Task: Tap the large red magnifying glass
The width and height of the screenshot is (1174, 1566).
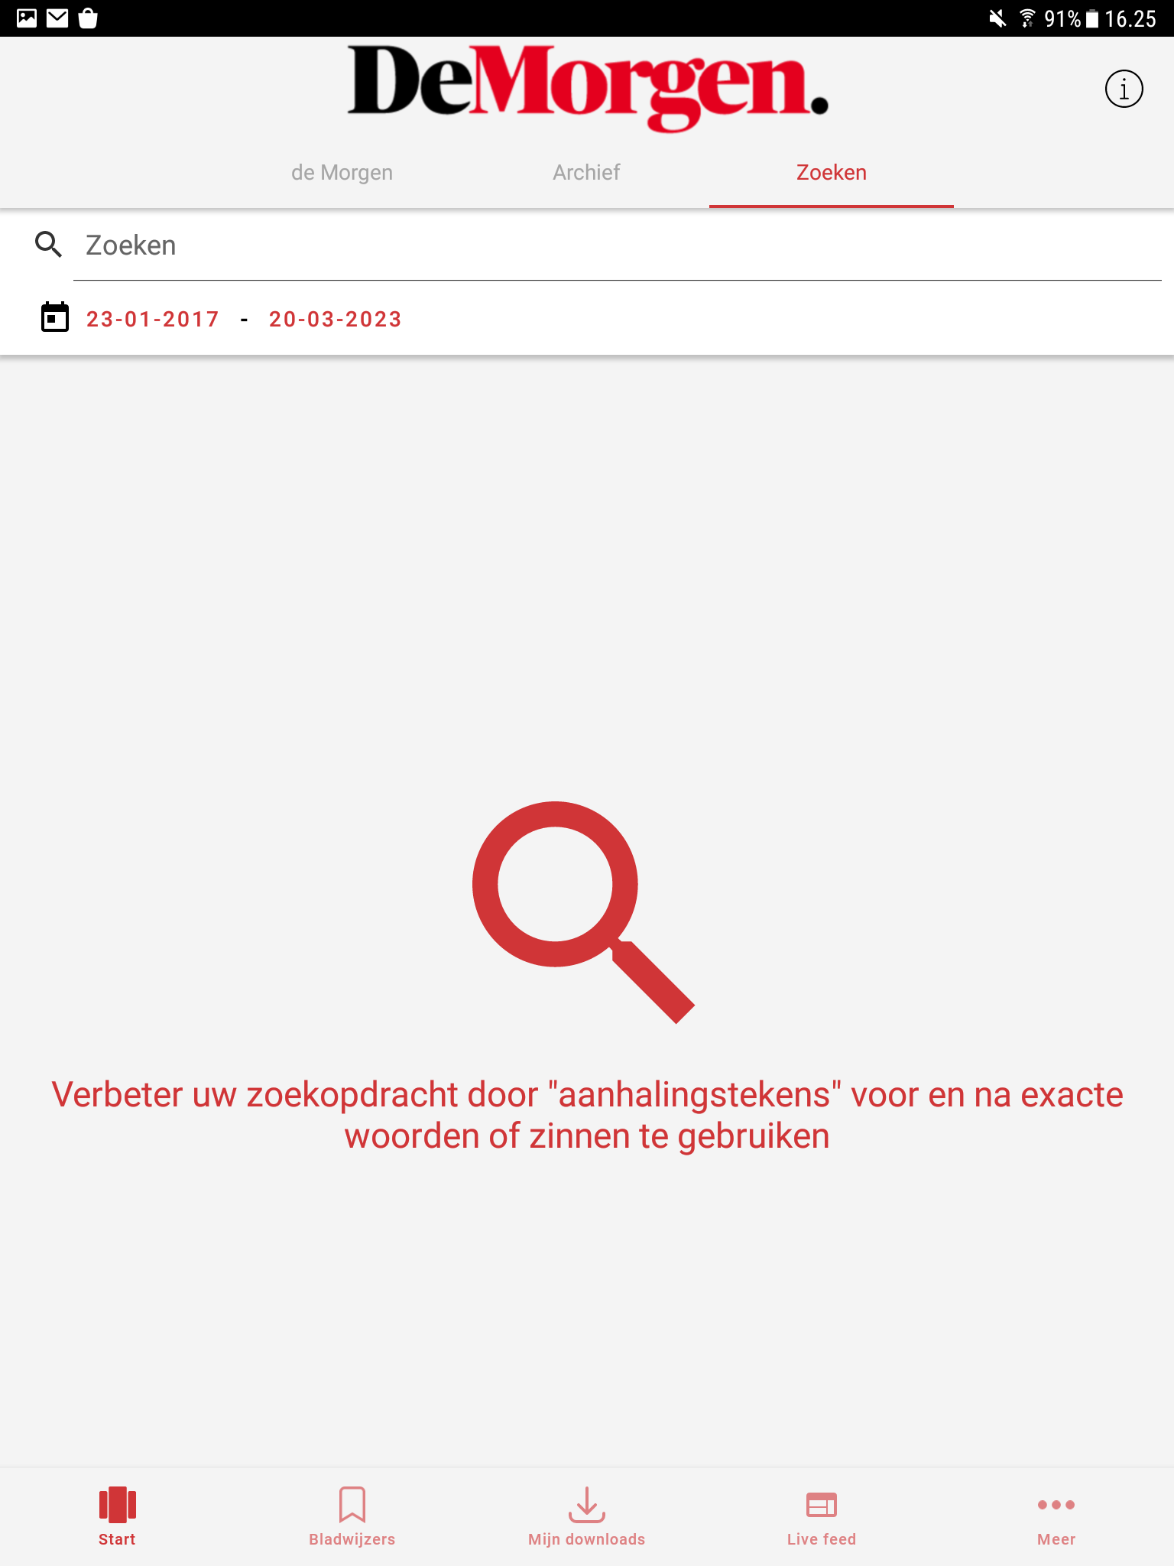Action: 582,911
